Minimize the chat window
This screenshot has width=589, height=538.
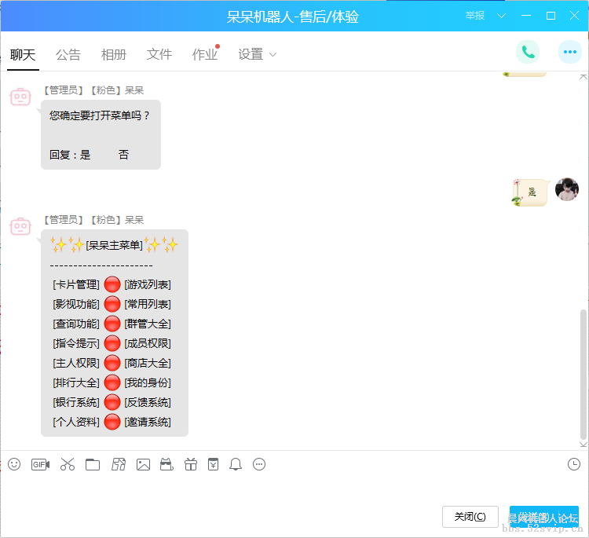(526, 16)
